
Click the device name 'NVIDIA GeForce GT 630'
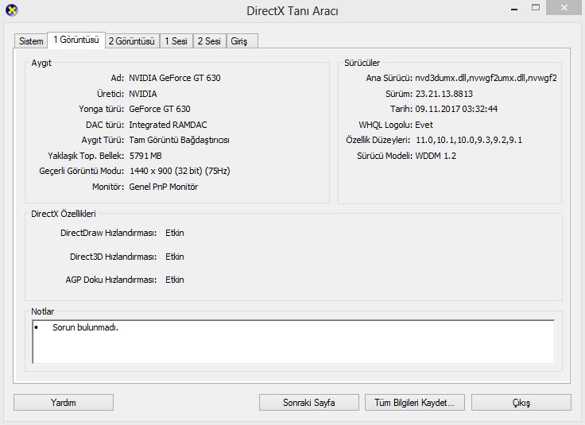(175, 78)
